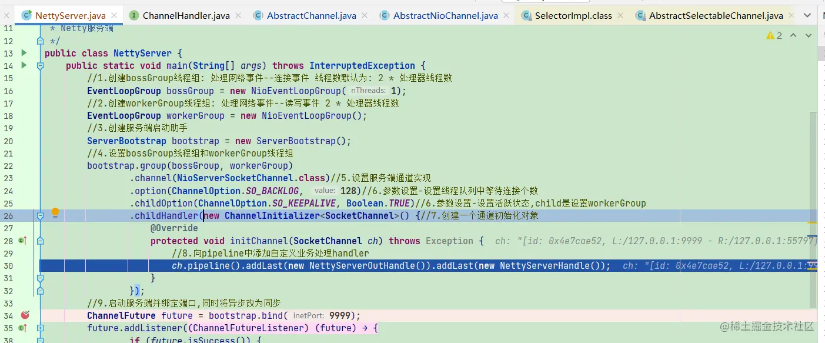This screenshot has width=825, height=343.
Task: Click the @Override annotation on line 27
Action: 174,228
